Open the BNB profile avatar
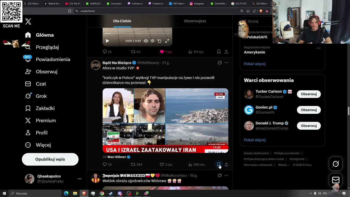 pos(95,65)
